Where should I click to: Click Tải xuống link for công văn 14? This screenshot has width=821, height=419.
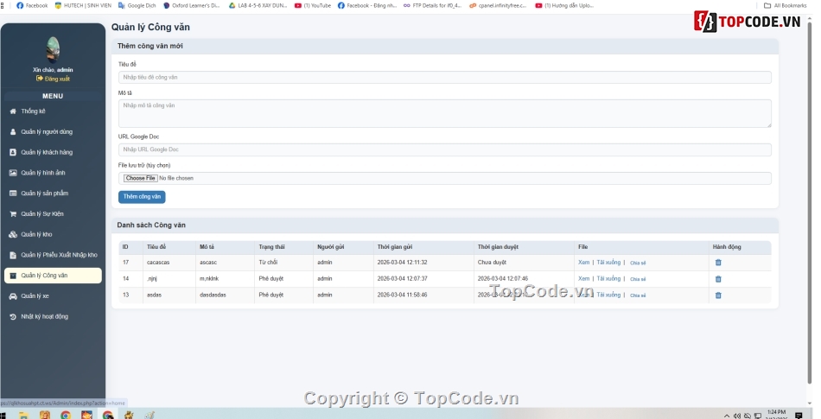[x=608, y=278]
